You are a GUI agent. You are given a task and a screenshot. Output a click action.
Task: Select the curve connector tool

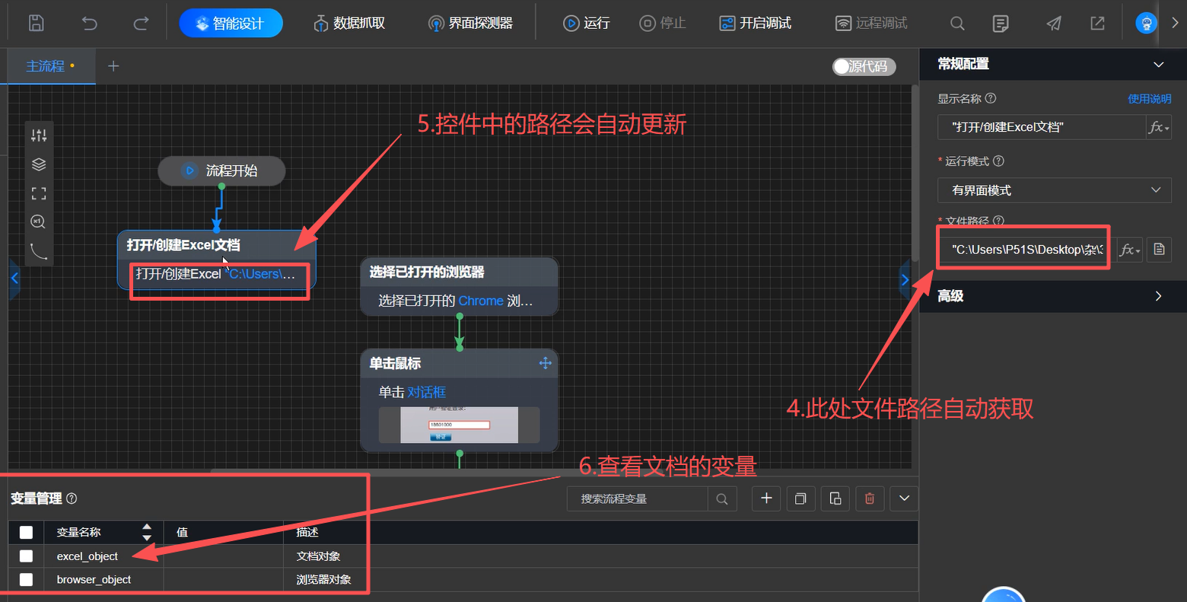pyautogui.click(x=39, y=250)
